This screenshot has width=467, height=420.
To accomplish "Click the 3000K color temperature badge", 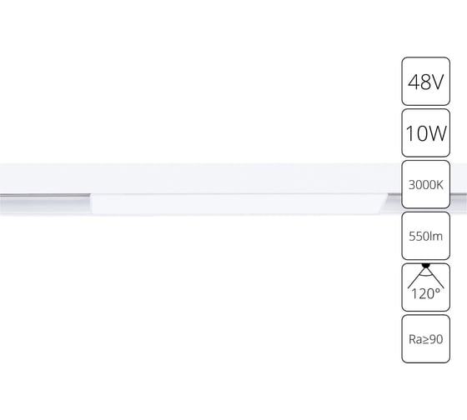I will point(425,184).
